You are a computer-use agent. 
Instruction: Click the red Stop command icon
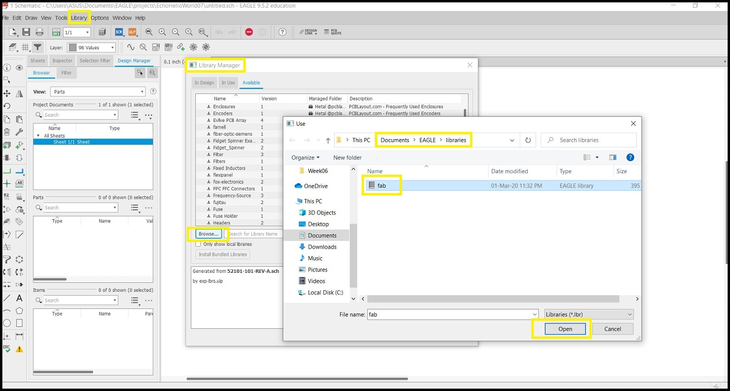(249, 32)
